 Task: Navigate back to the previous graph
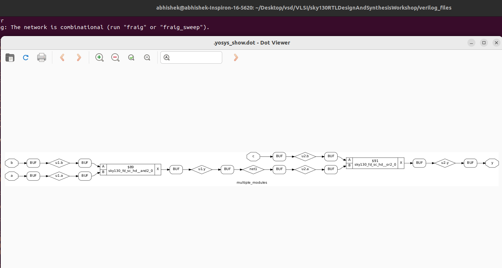tap(62, 57)
